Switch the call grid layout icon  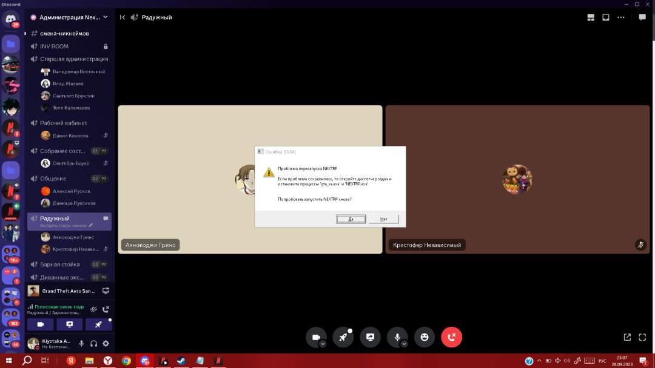coord(591,17)
